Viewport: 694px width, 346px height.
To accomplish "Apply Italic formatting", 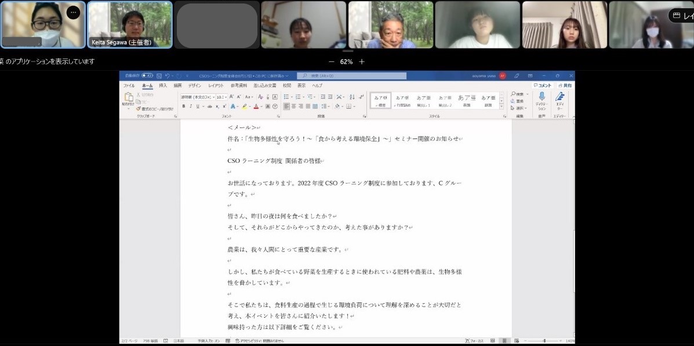I will pyautogui.click(x=190, y=106).
